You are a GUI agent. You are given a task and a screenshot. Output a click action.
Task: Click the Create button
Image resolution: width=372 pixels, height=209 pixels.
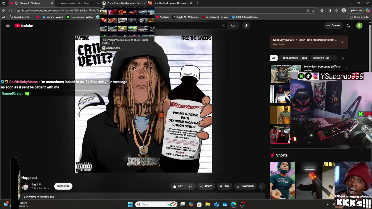[333, 26]
